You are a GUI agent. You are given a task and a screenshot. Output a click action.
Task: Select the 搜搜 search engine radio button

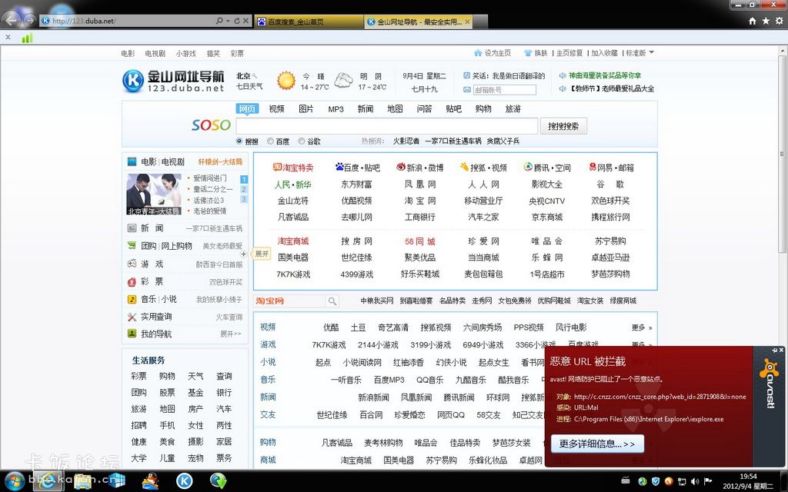(x=239, y=140)
